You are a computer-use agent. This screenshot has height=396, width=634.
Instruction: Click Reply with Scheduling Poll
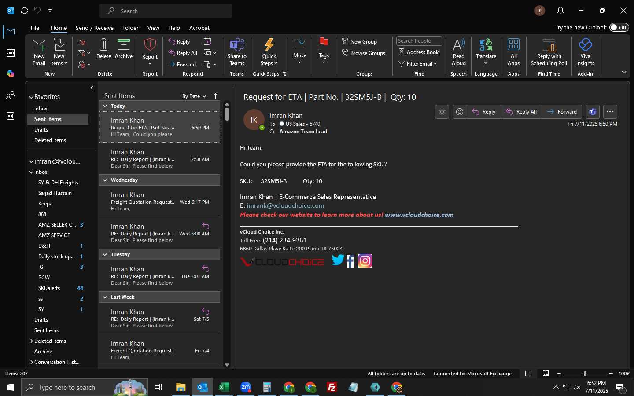tap(549, 52)
